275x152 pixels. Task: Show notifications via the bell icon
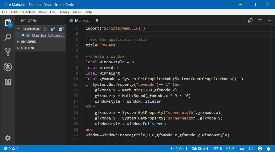coord(268,148)
